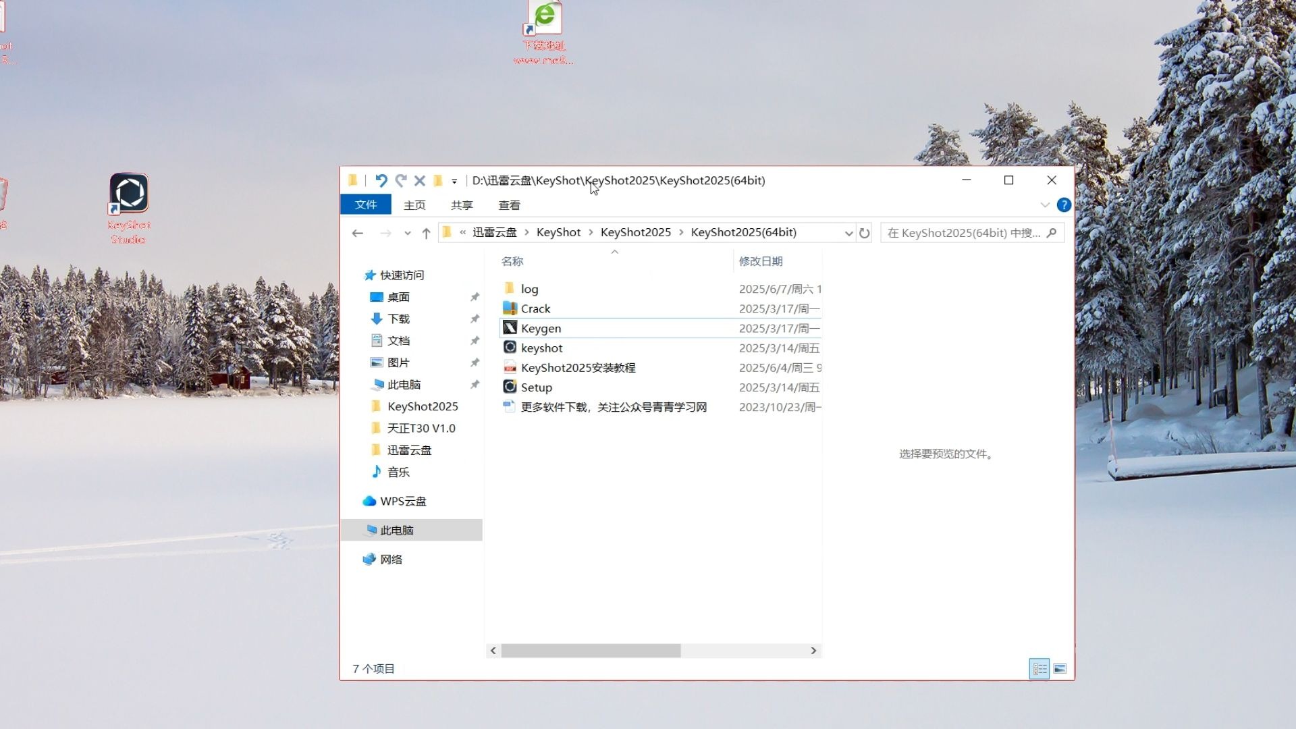Click KeyShot in the address breadcrumb

[558, 232]
